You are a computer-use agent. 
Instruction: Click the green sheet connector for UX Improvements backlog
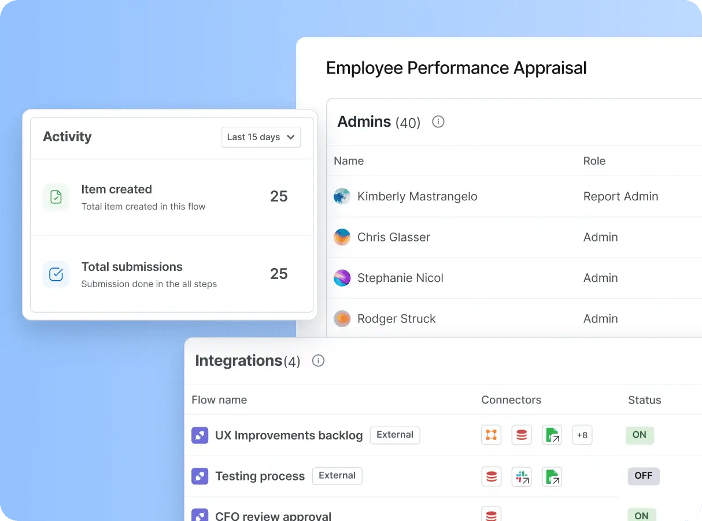[552, 435]
